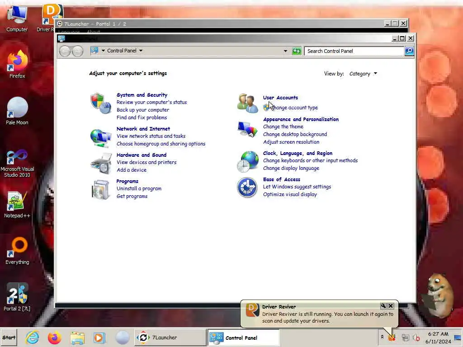Open the Hardware and Sound heading

pyautogui.click(x=142, y=155)
